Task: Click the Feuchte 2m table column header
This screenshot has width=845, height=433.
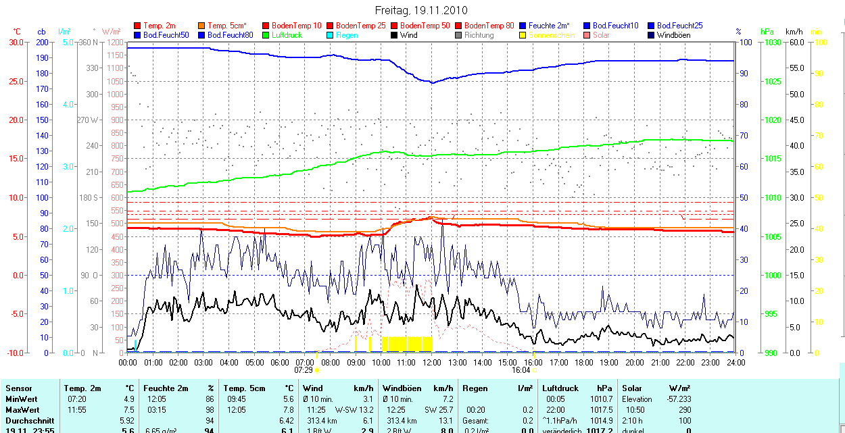Action: pyautogui.click(x=166, y=388)
